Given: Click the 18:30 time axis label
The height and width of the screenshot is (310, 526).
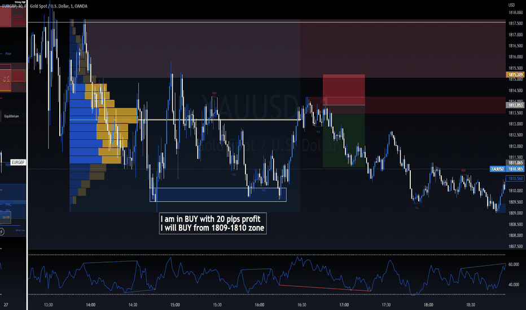Looking at the screenshot, I should point(471,304).
